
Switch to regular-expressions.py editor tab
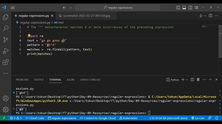tap(34, 16)
